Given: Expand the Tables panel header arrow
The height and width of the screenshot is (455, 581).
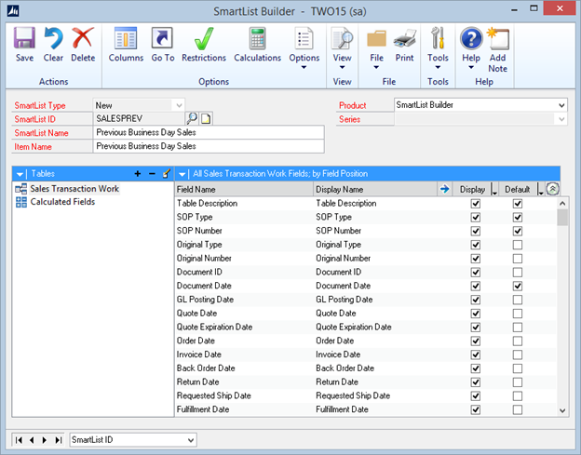Looking at the screenshot, I should click(x=20, y=174).
